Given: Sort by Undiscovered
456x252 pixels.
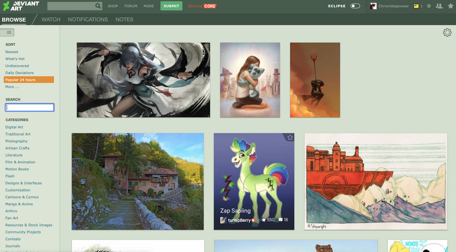Looking at the screenshot, I should point(17,66).
